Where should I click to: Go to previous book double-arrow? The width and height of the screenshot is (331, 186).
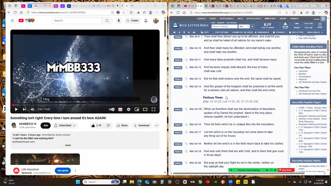coord(174,32)
